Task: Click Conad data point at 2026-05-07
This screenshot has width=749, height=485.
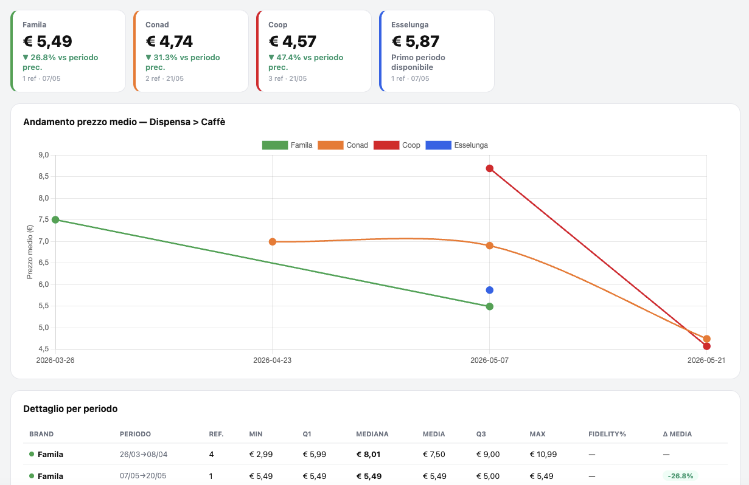Action: click(490, 246)
